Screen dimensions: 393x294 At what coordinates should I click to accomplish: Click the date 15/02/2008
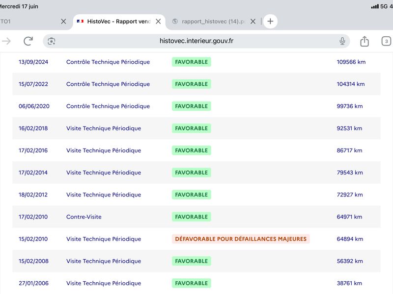click(33, 261)
